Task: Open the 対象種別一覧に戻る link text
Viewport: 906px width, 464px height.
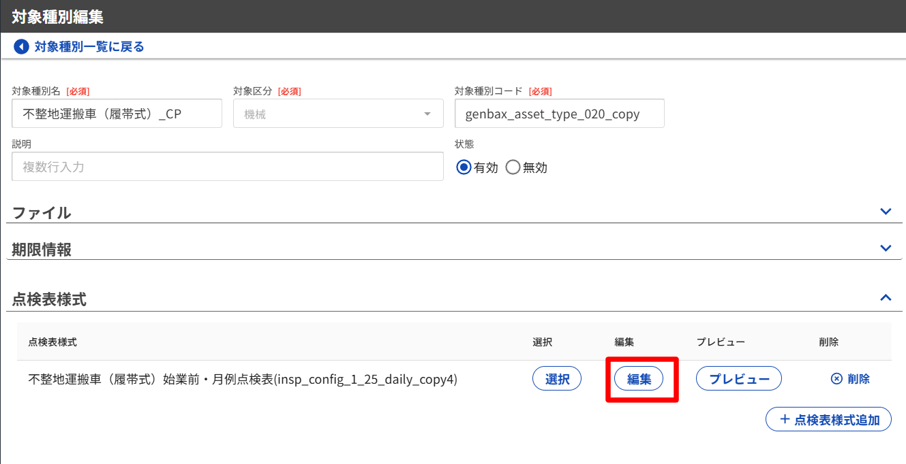Action: (89, 47)
